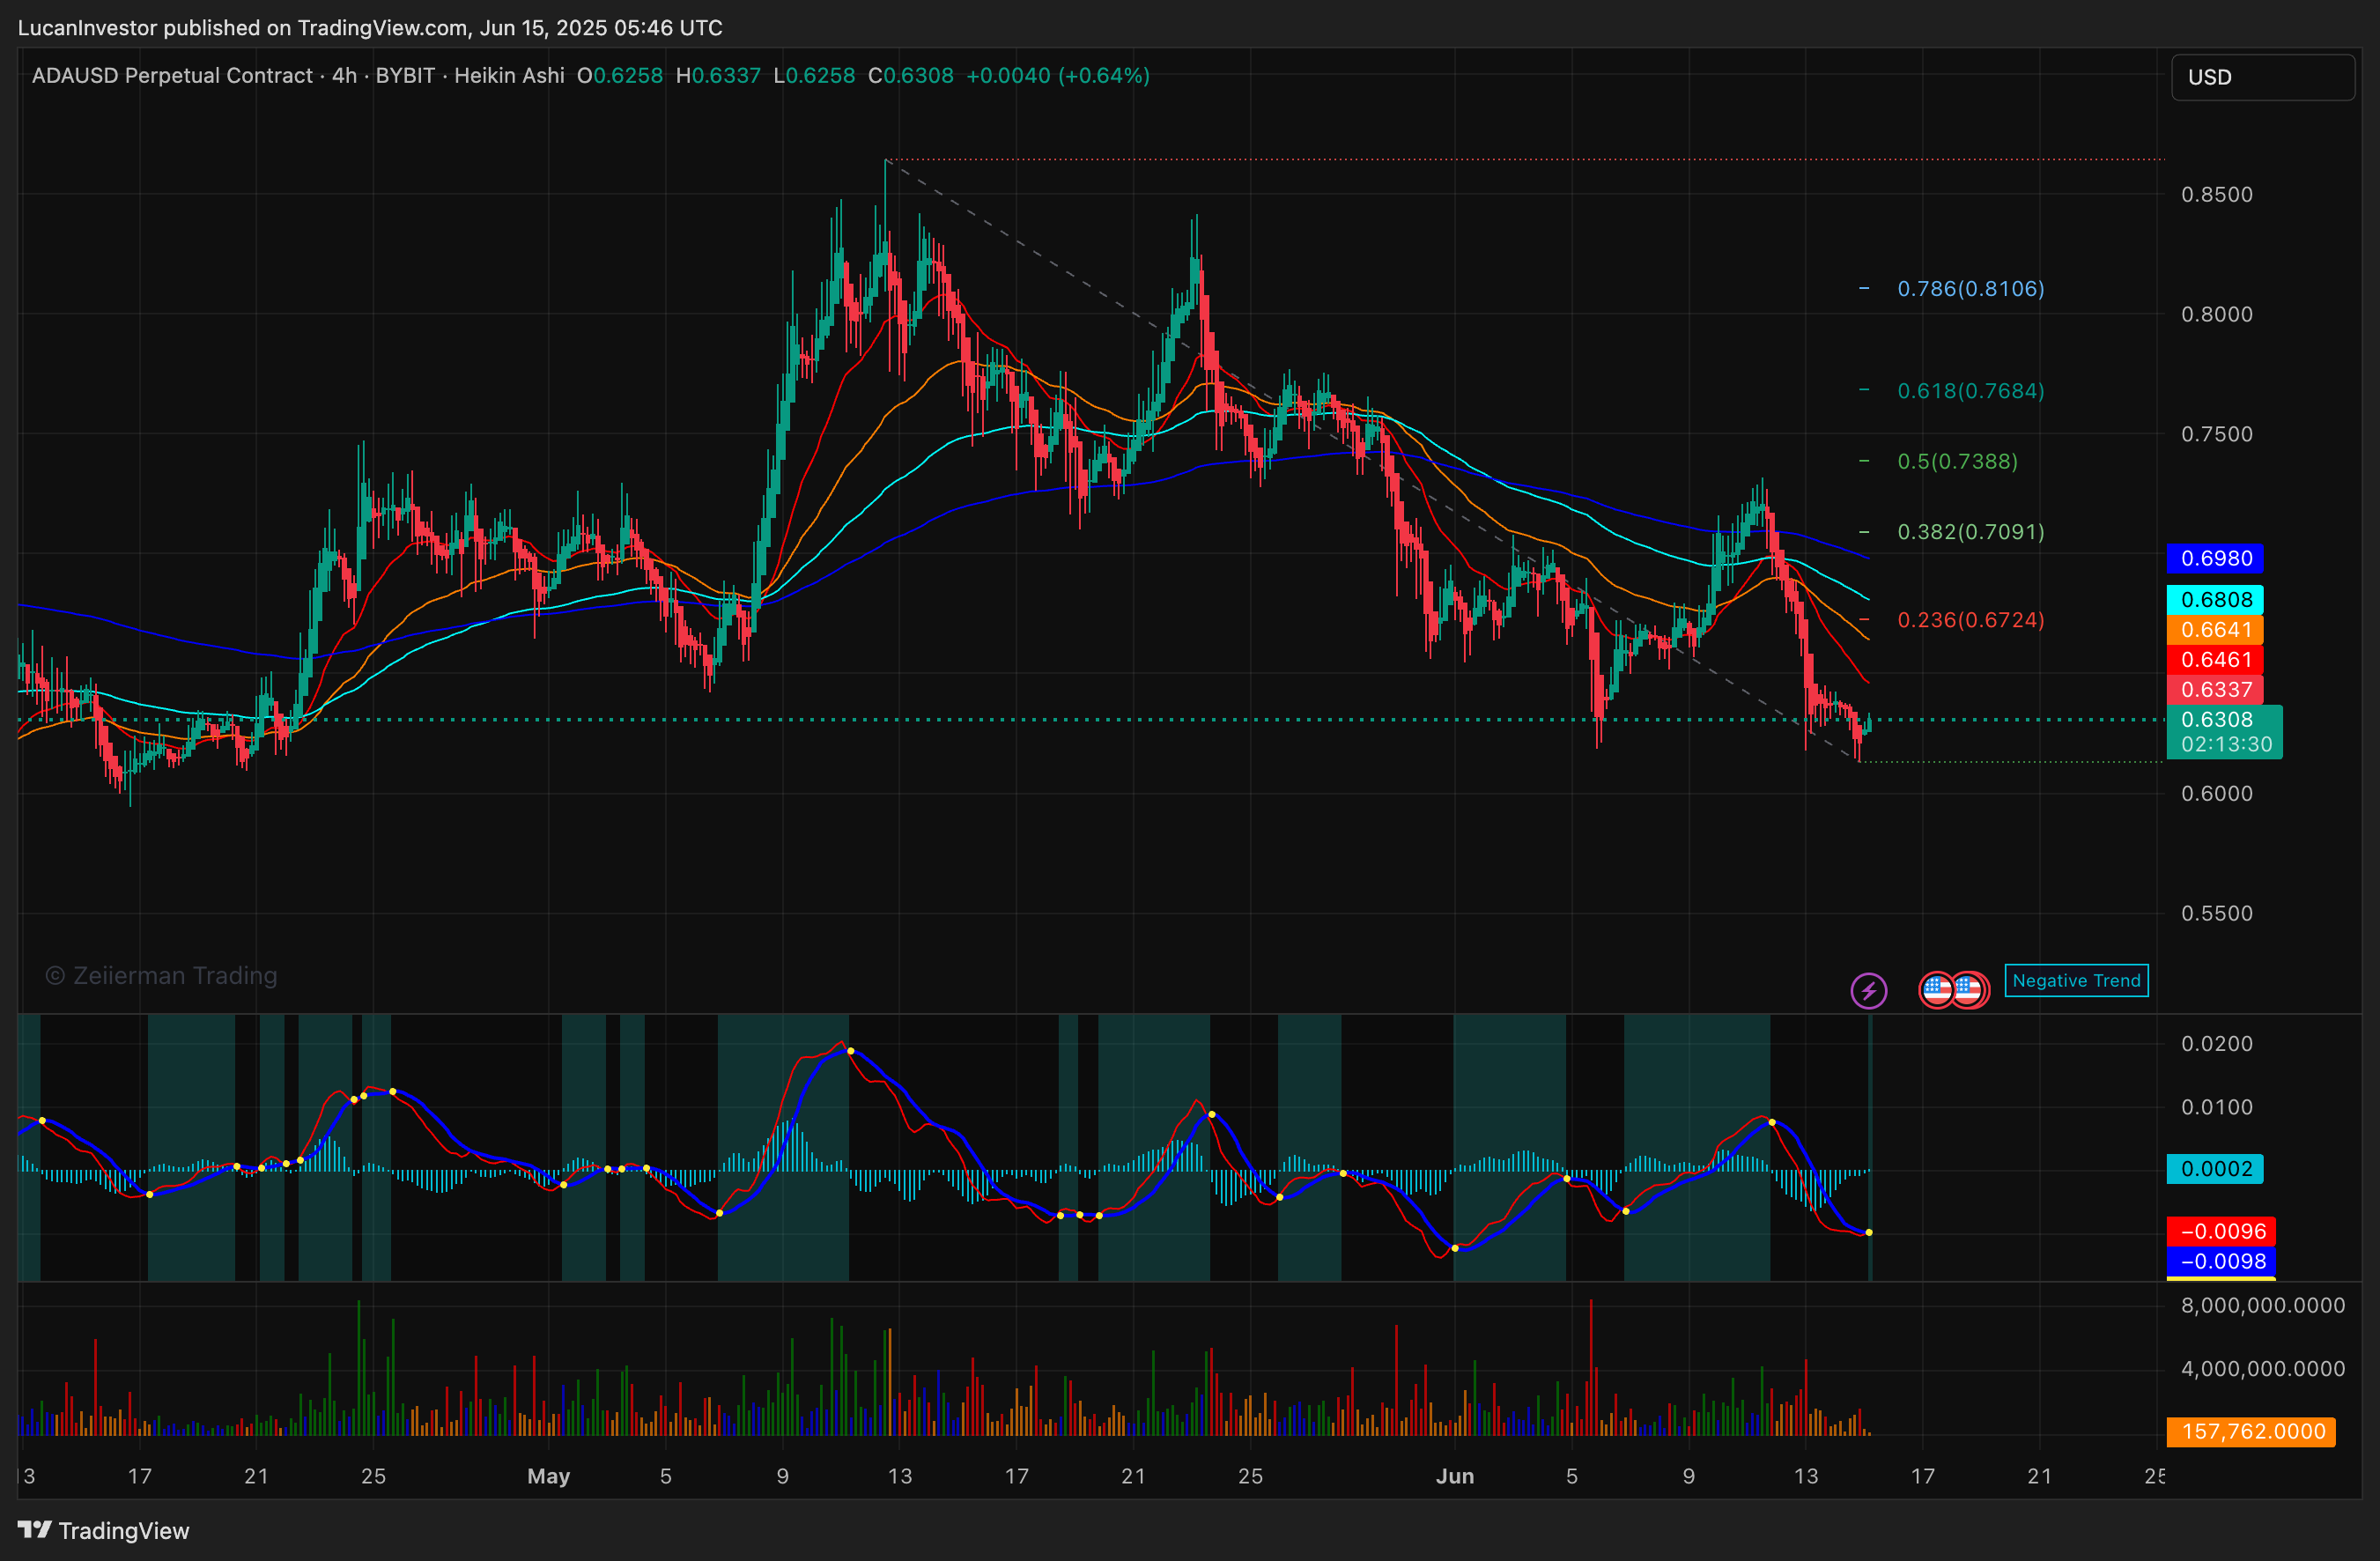Click the close value C0.6308 in header
Image resolution: width=2380 pixels, height=1561 pixels.
[x=910, y=76]
